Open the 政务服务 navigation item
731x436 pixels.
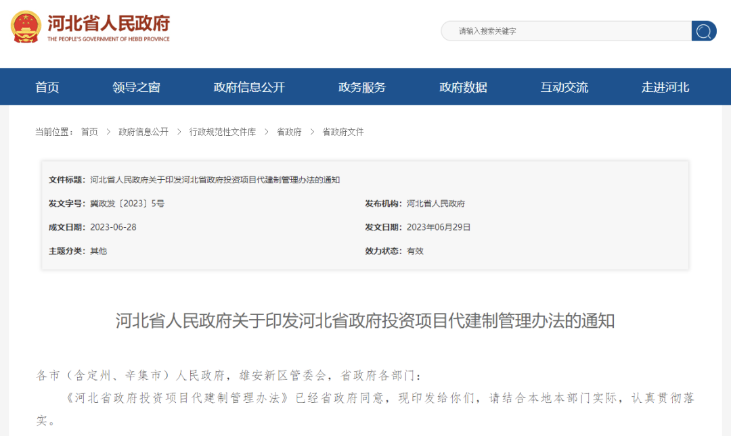click(x=361, y=87)
